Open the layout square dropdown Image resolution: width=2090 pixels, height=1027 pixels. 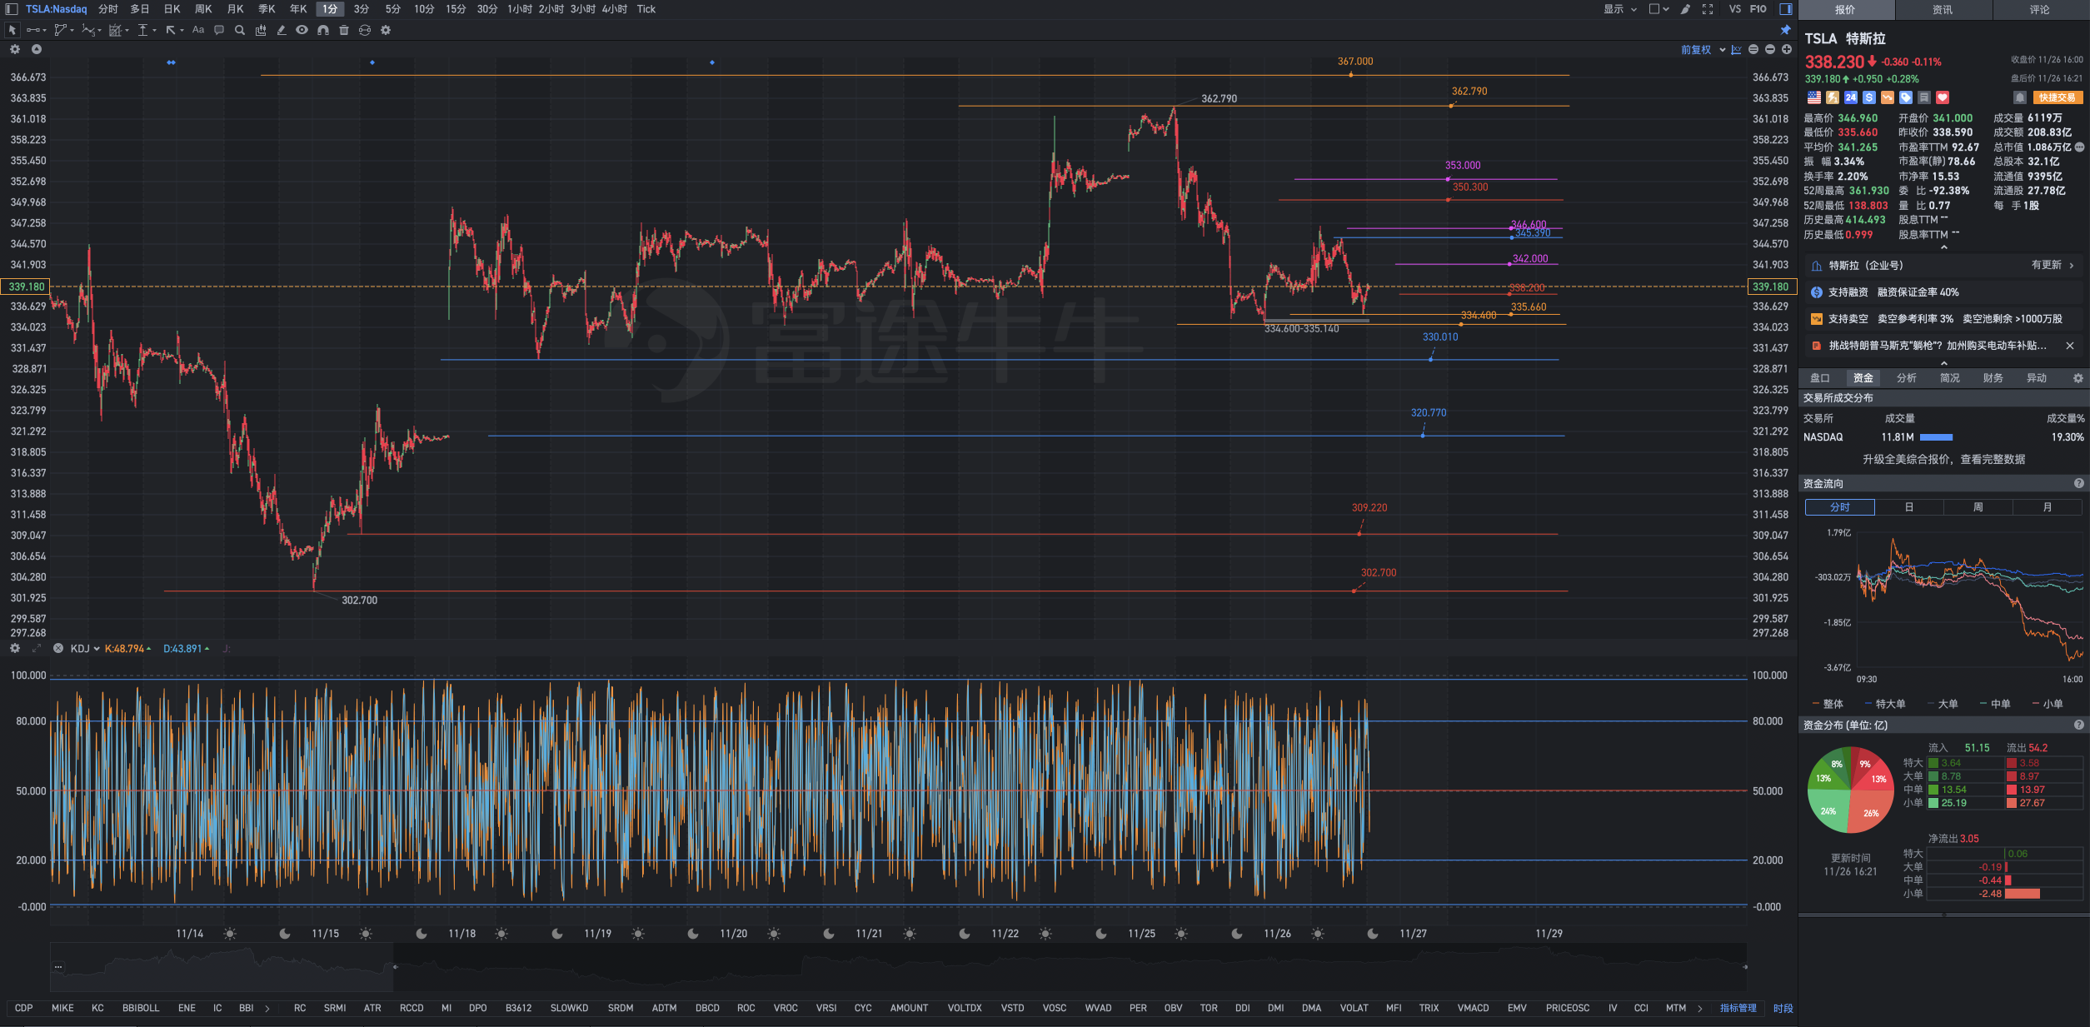pyautogui.click(x=1659, y=9)
